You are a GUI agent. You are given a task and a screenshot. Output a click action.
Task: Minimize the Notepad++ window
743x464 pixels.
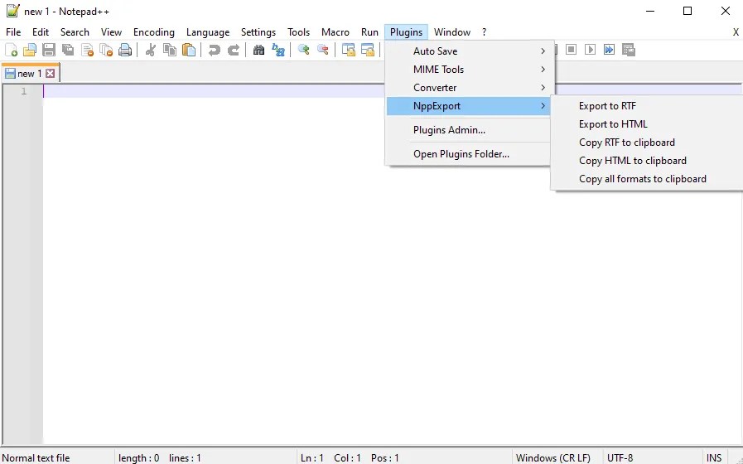point(650,11)
